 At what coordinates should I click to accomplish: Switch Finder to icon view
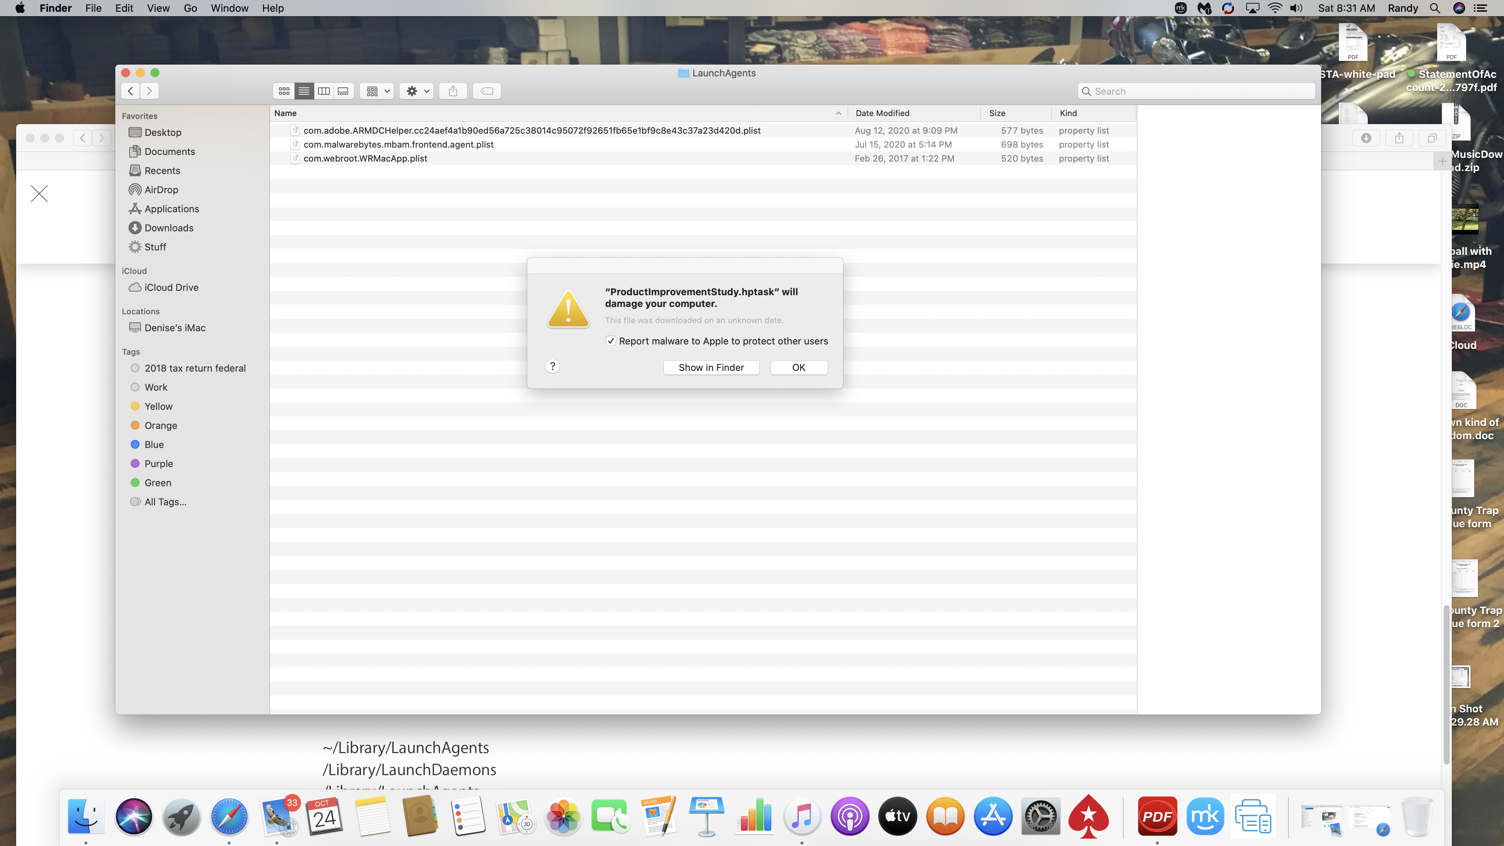click(284, 91)
